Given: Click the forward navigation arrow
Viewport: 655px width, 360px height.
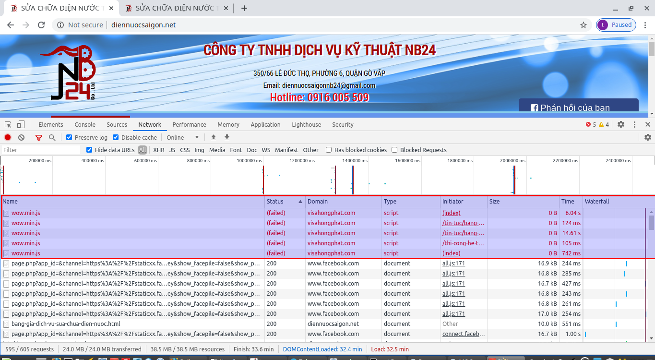Looking at the screenshot, I should (26, 25).
